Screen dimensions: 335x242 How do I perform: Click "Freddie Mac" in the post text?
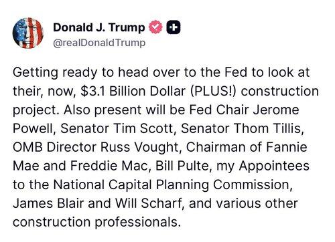(109, 166)
